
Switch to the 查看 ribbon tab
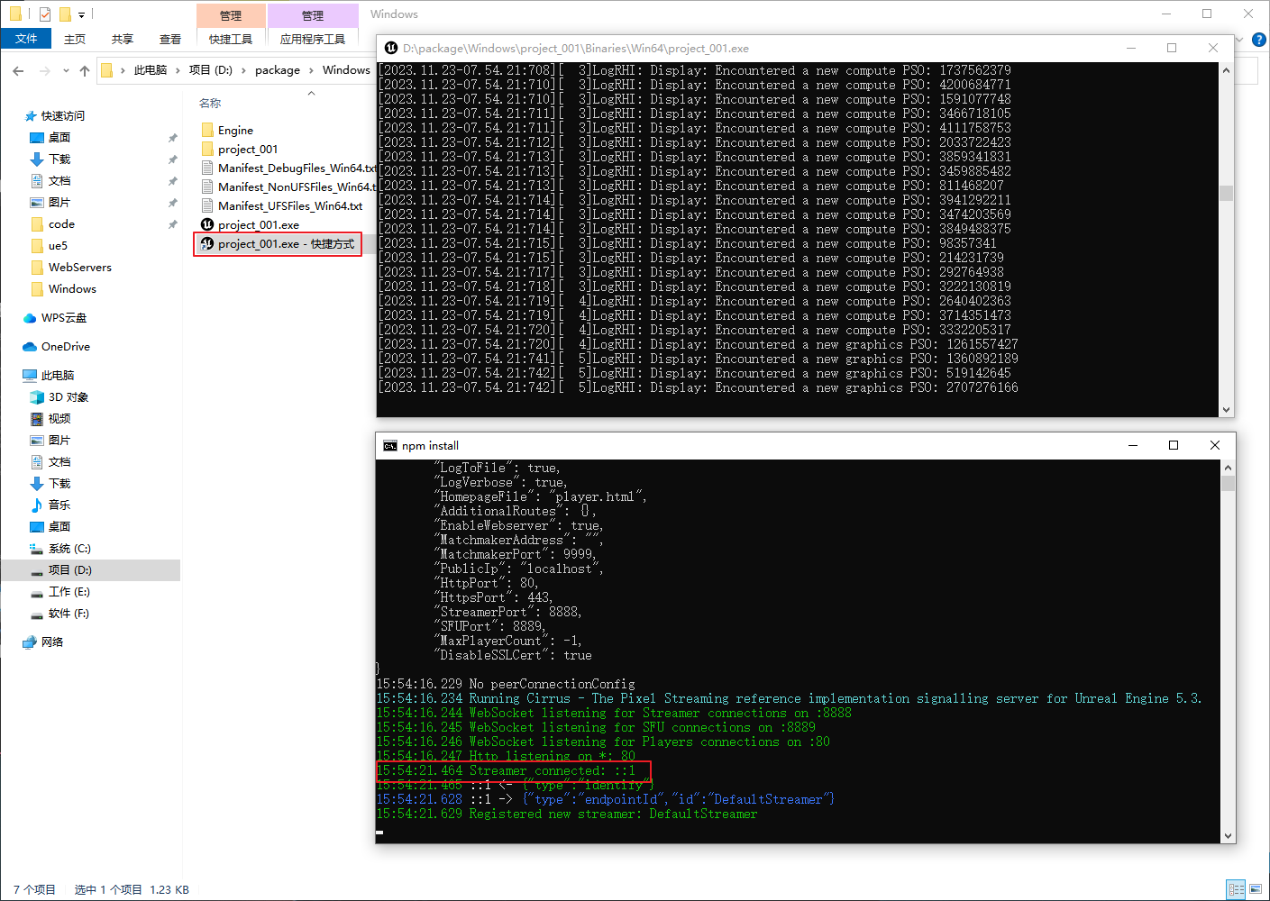click(x=170, y=40)
